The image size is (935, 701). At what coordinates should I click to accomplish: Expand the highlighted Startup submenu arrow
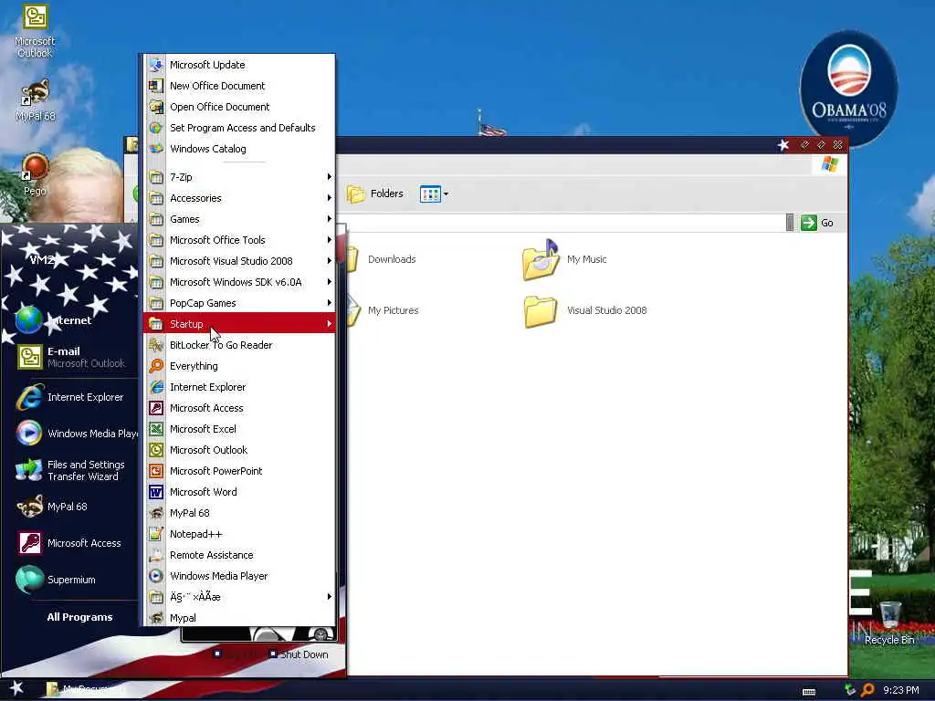tap(329, 324)
